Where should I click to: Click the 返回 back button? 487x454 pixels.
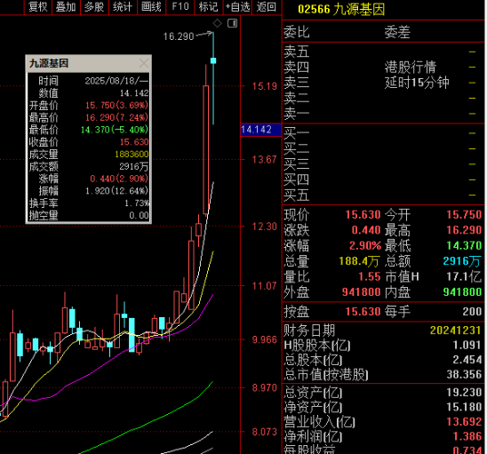(267, 6)
